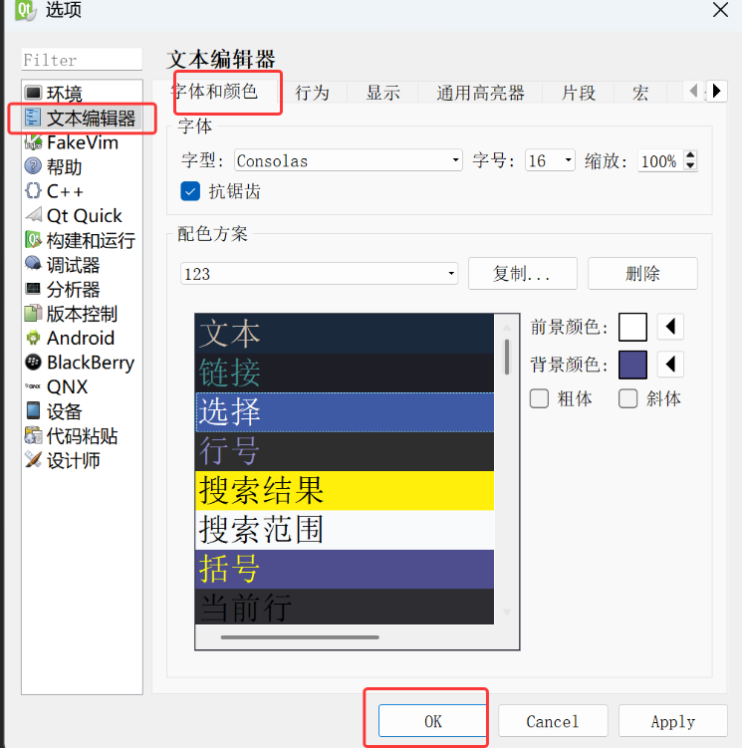
Task: Select the 链接 color item
Action: pyautogui.click(x=345, y=373)
